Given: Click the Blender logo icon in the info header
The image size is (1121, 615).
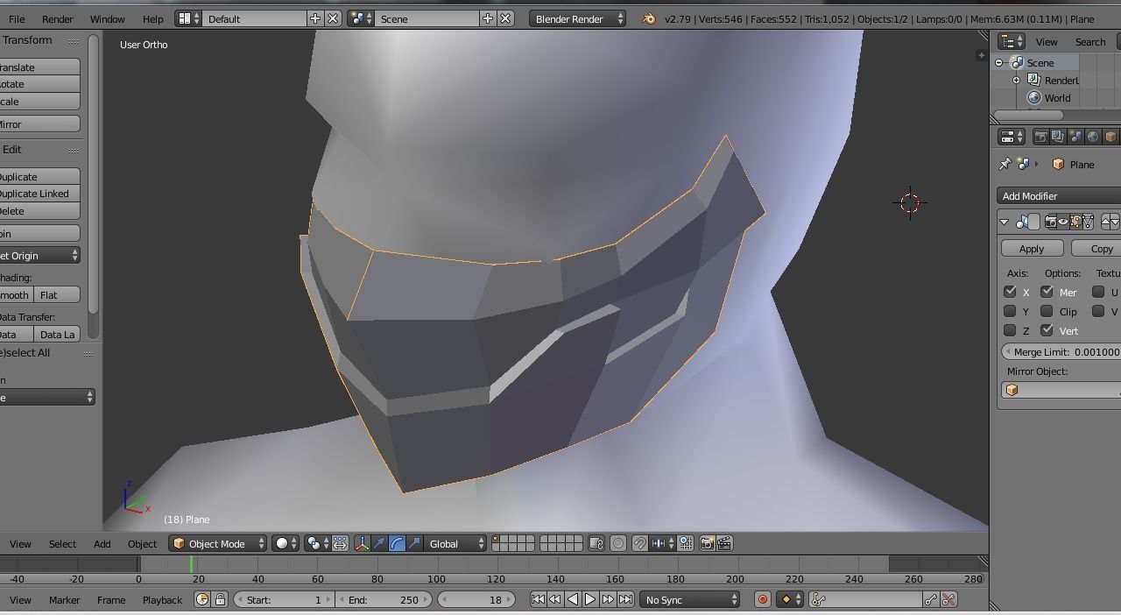Looking at the screenshot, I should point(649,18).
